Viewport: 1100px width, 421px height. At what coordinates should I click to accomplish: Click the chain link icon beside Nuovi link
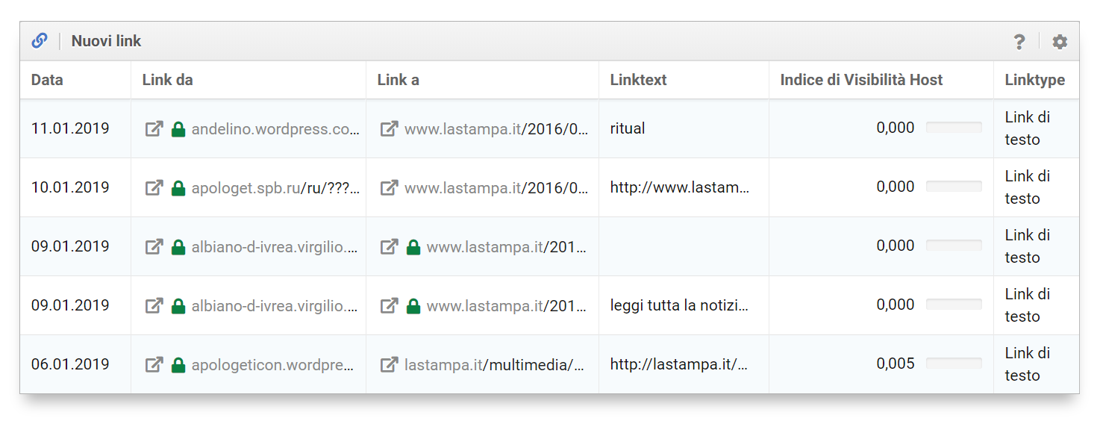pyautogui.click(x=40, y=41)
